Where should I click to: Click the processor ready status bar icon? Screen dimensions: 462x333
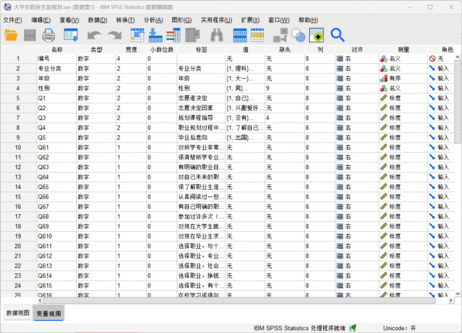(353, 328)
